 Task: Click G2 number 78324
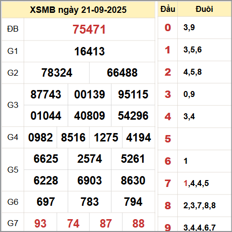[57, 73]
